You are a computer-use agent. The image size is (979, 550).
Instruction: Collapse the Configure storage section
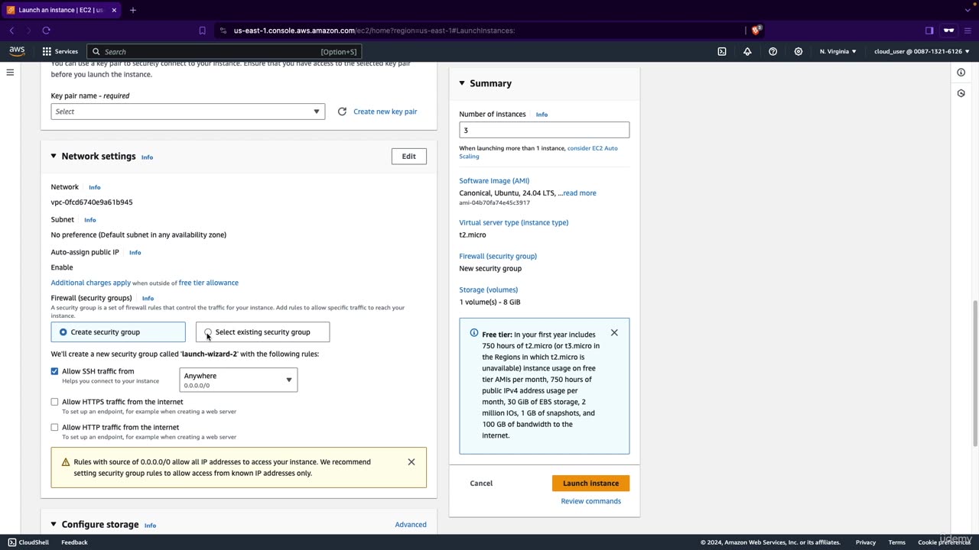tap(54, 525)
